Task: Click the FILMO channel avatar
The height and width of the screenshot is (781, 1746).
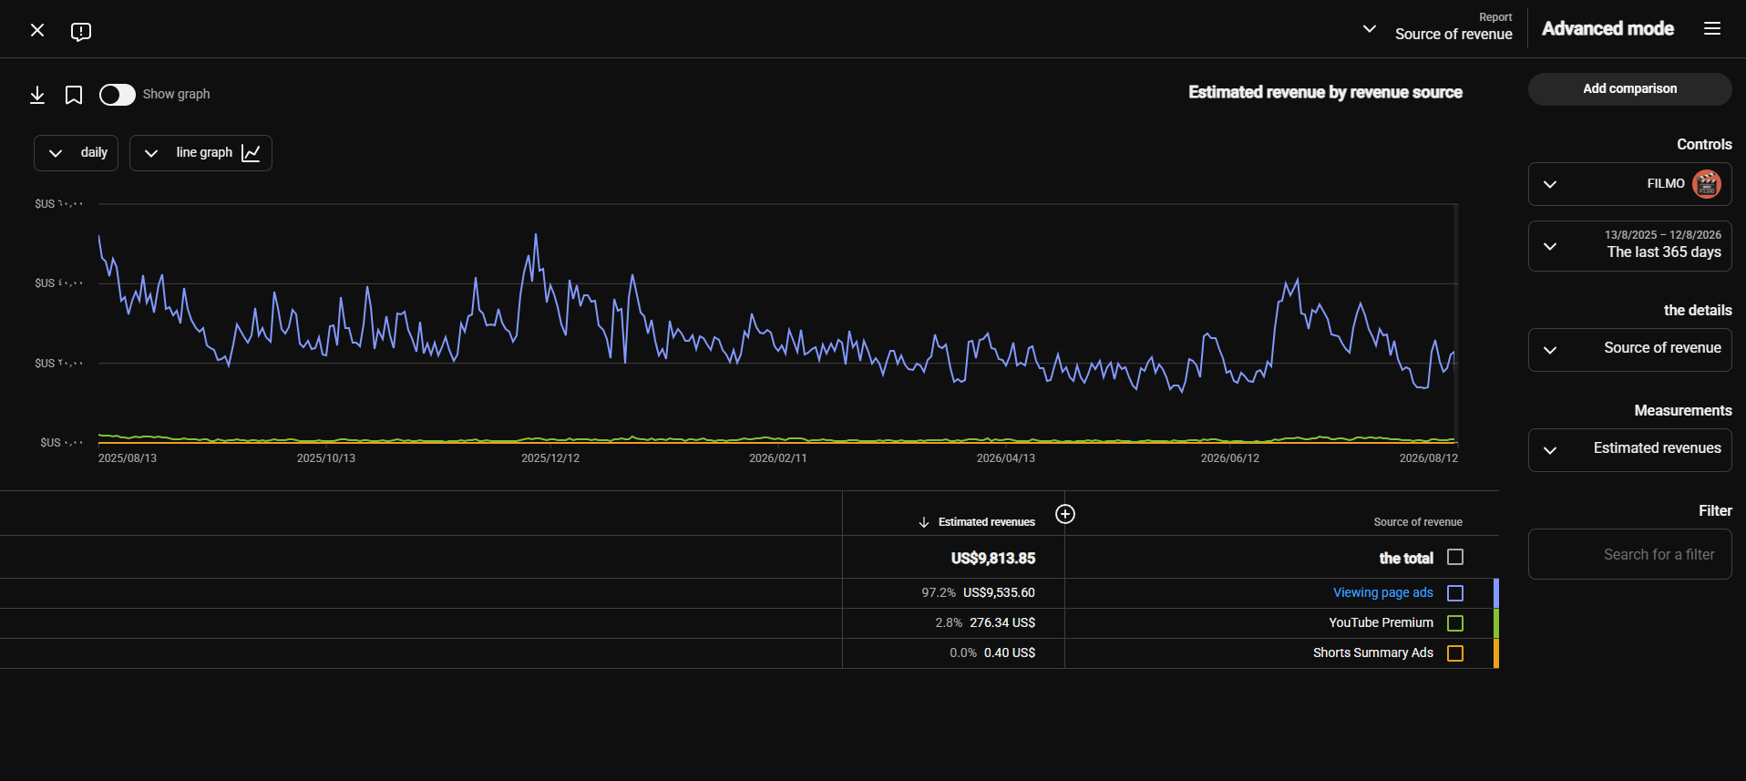Action: (x=1707, y=184)
